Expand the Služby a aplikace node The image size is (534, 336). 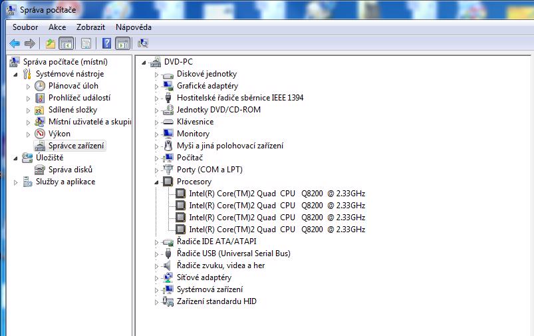pyautogui.click(x=15, y=182)
